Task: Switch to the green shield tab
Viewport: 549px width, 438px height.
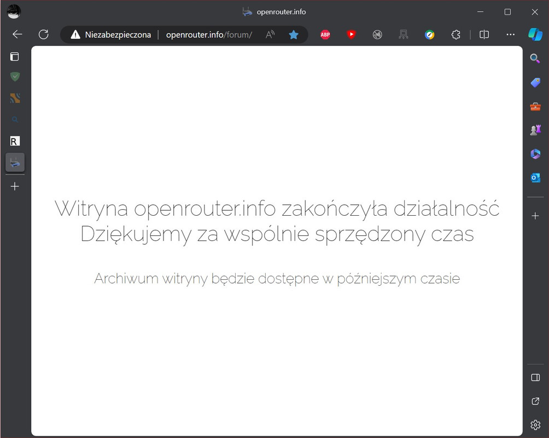Action: (15, 77)
